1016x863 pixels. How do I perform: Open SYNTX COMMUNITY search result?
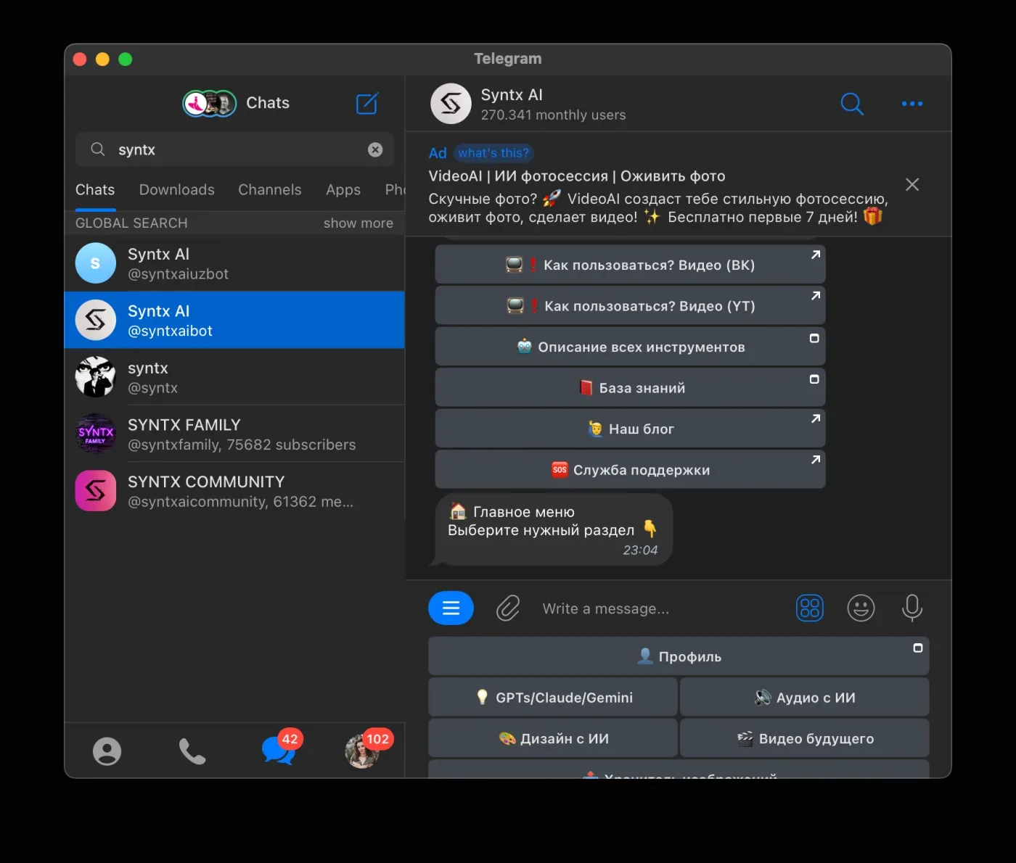[x=234, y=491]
